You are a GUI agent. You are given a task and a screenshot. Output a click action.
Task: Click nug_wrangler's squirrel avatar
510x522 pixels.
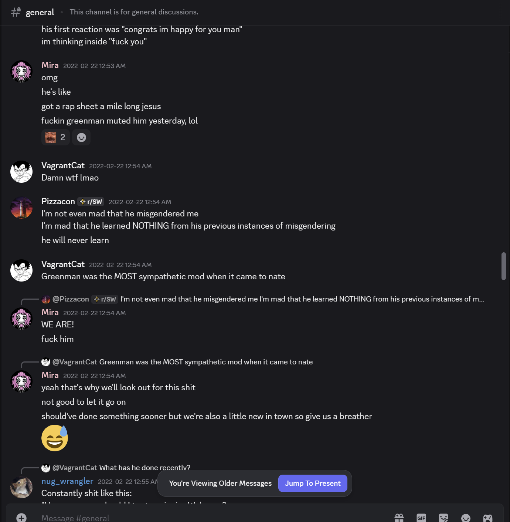click(21, 487)
